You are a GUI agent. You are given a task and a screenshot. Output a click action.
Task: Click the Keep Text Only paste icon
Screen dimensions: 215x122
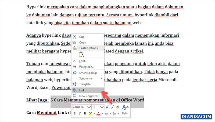pyautogui.click(x=81, y=54)
